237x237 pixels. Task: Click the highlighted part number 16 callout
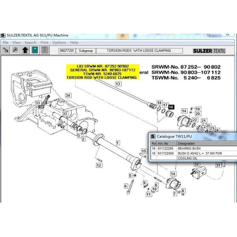(171, 107)
